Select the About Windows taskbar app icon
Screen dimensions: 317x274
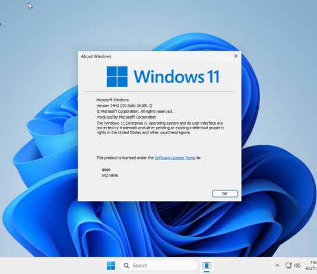(207, 265)
